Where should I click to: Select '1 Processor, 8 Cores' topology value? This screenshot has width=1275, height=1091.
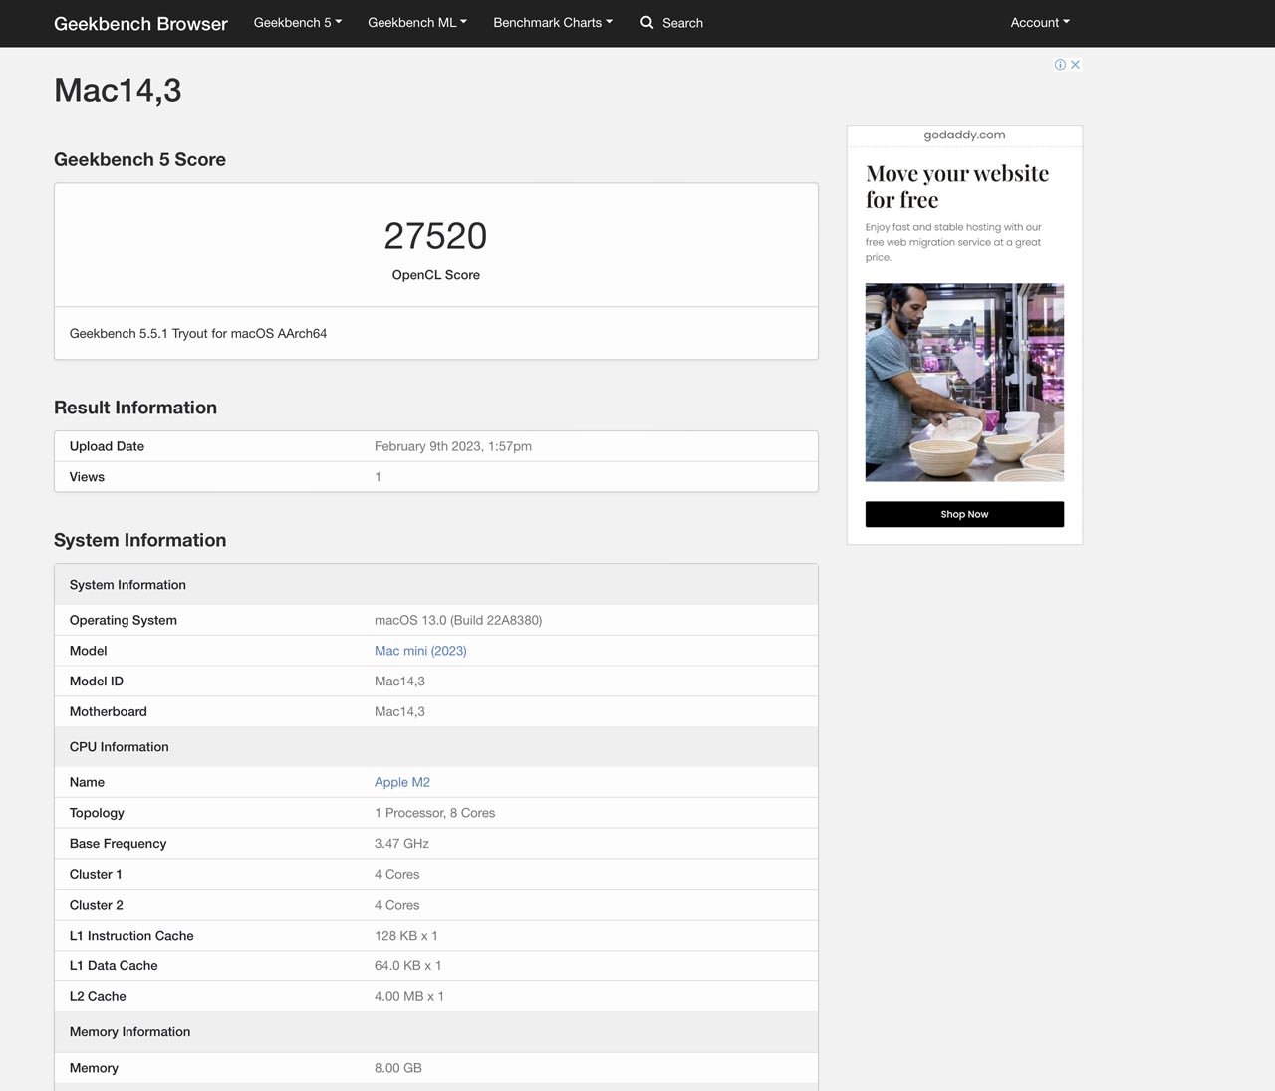pyautogui.click(x=434, y=813)
